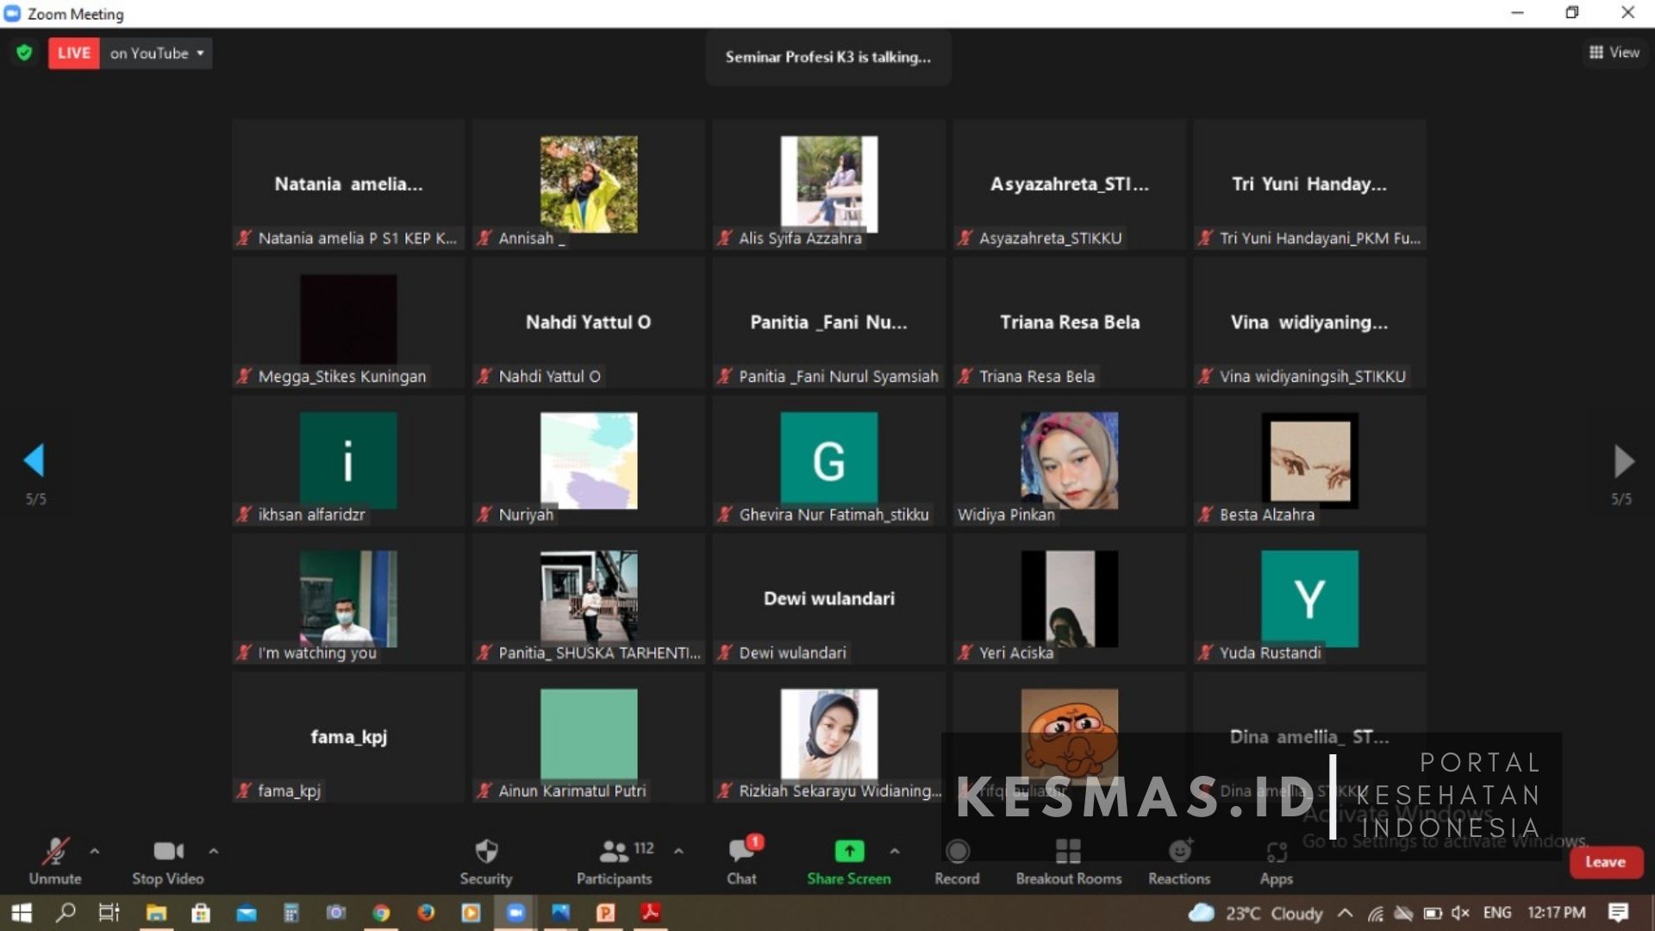Screen dimensions: 1655x931
Task: Expand video options arrow beside Stop Video
Action: 214,851
